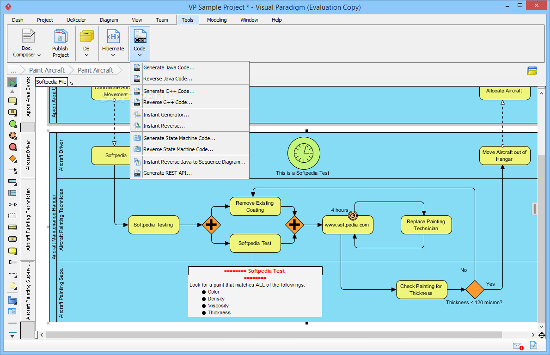
Task: Click the navigation cross icon at scrollbar corner
Action: [542, 336]
